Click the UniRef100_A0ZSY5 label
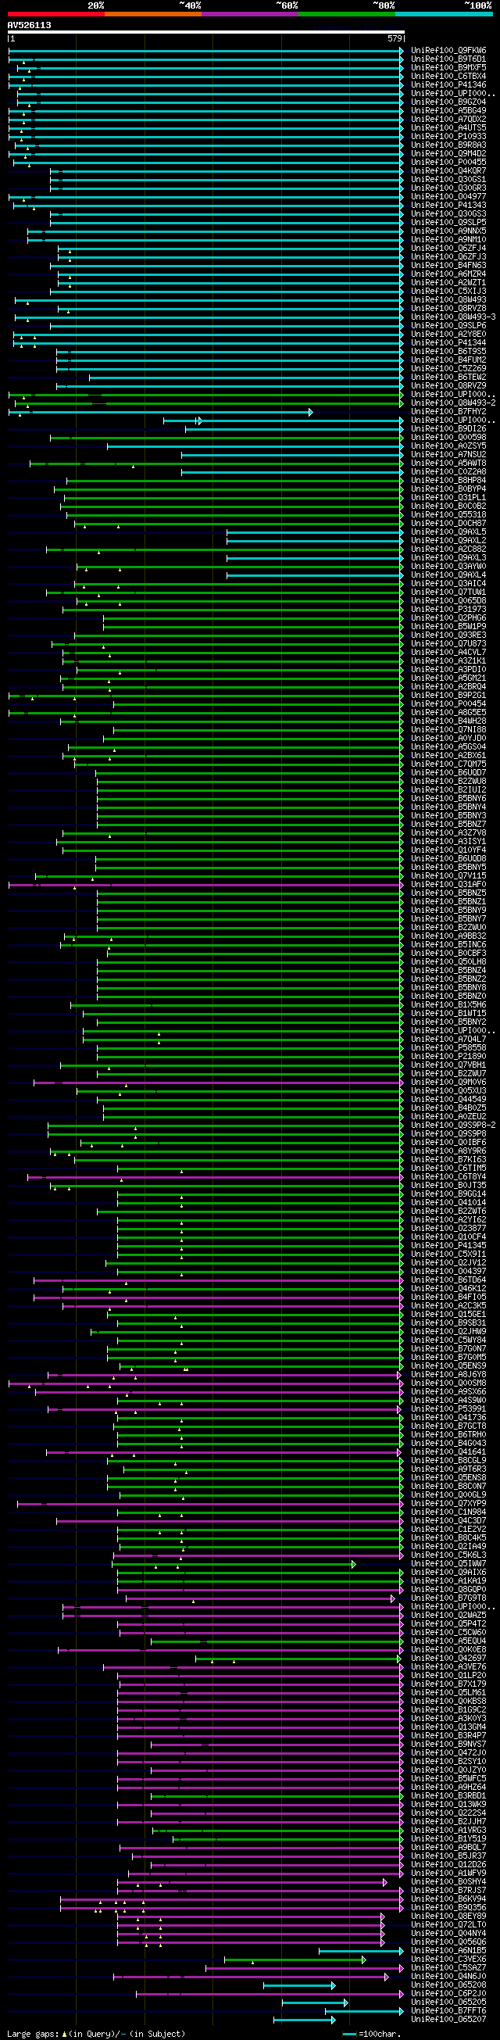The height and width of the screenshot is (2040, 500). point(448,446)
